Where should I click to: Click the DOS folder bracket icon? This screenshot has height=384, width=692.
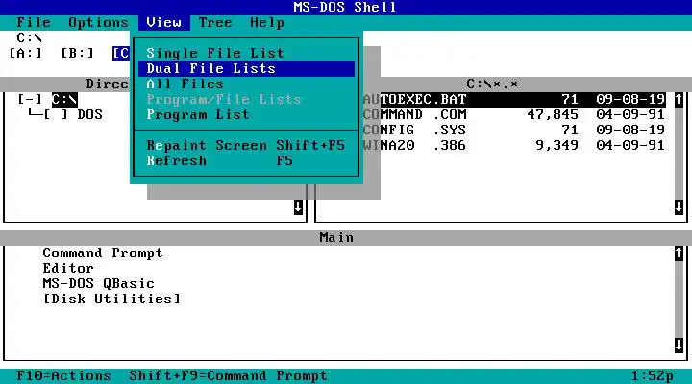tap(56, 114)
